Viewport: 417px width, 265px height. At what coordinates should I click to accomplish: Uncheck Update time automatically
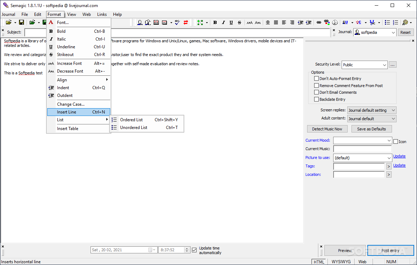tap(194, 250)
